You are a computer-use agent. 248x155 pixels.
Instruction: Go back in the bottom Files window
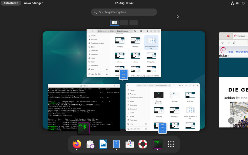click(128, 85)
